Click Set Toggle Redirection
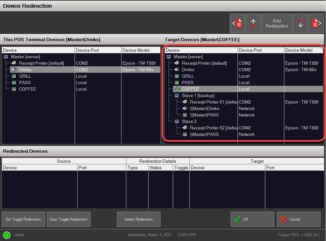 pyautogui.click(x=23, y=219)
